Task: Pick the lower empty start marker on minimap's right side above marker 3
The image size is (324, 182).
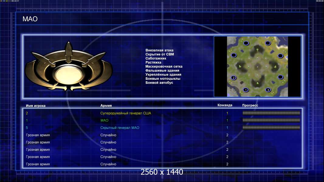Action: pos(281,77)
